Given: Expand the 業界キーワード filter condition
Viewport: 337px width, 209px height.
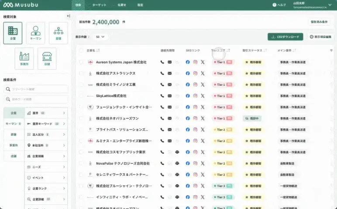Looking at the screenshot, I should [x=46, y=124].
